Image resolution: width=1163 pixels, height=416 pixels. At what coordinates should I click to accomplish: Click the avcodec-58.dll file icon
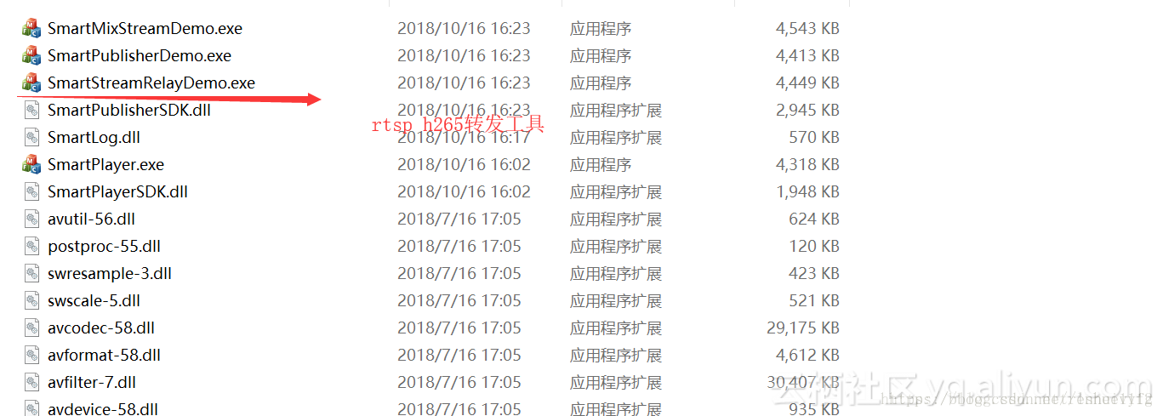pyautogui.click(x=31, y=328)
